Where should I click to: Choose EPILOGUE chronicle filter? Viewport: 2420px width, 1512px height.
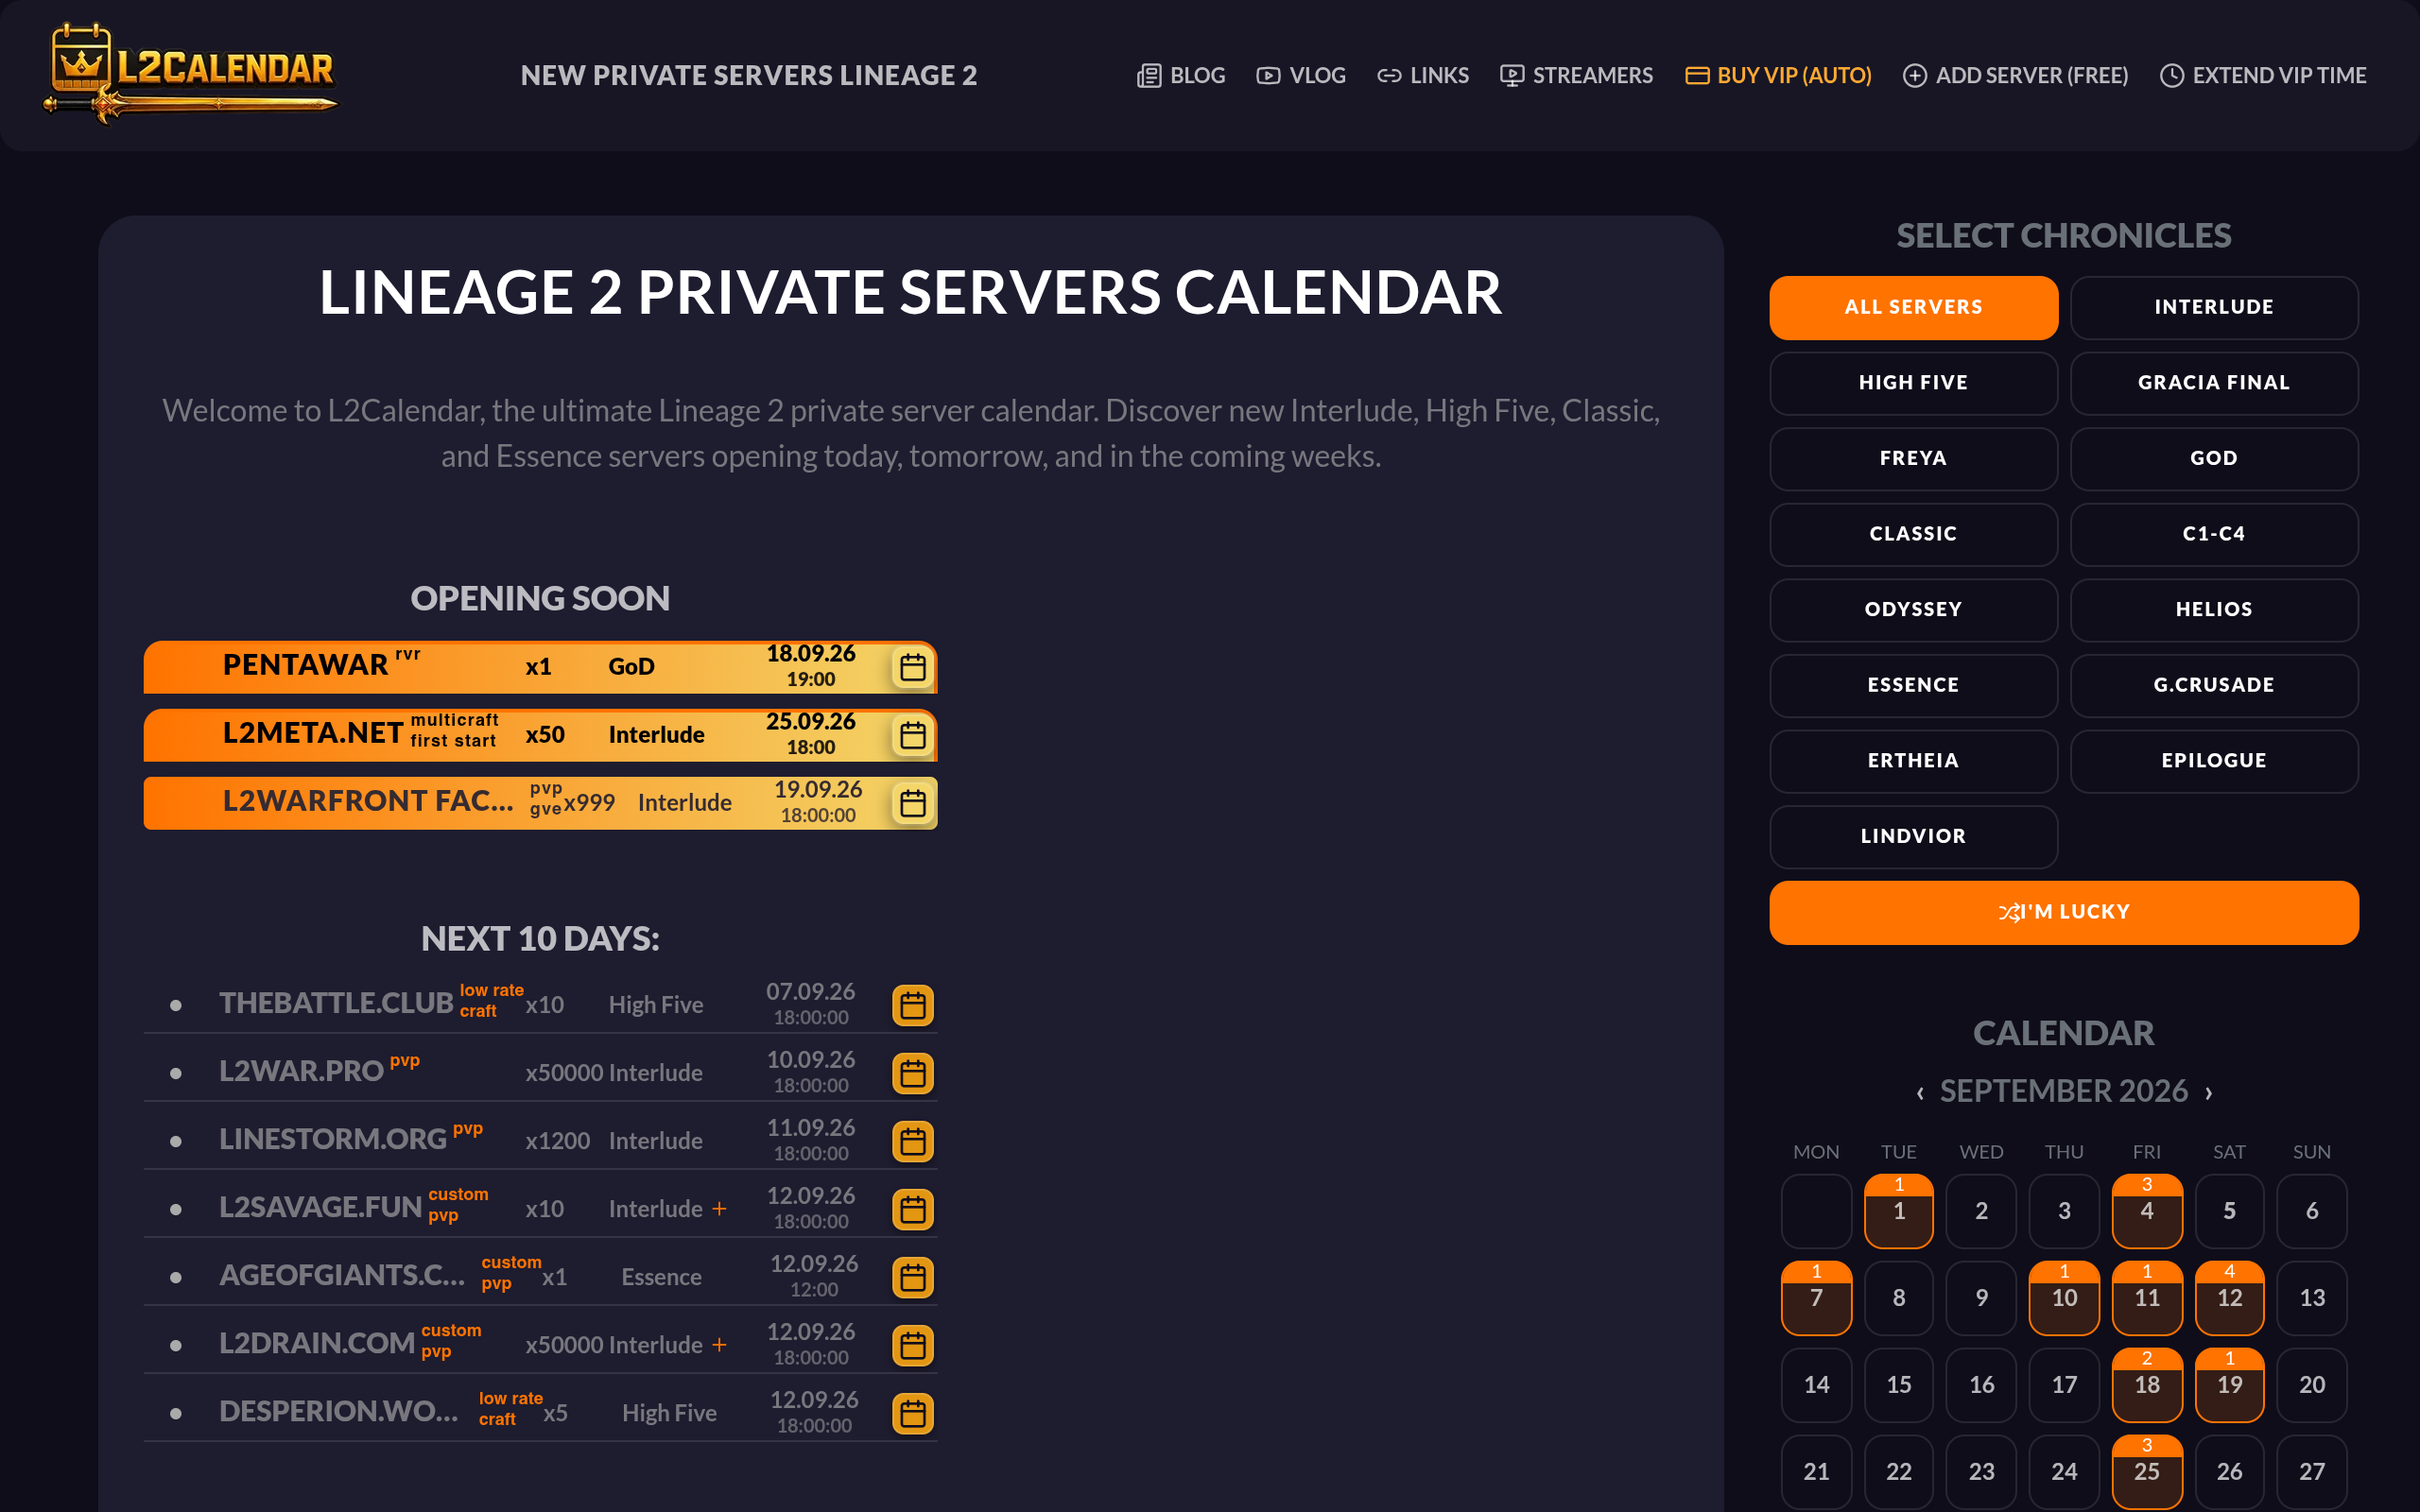pos(2214,761)
